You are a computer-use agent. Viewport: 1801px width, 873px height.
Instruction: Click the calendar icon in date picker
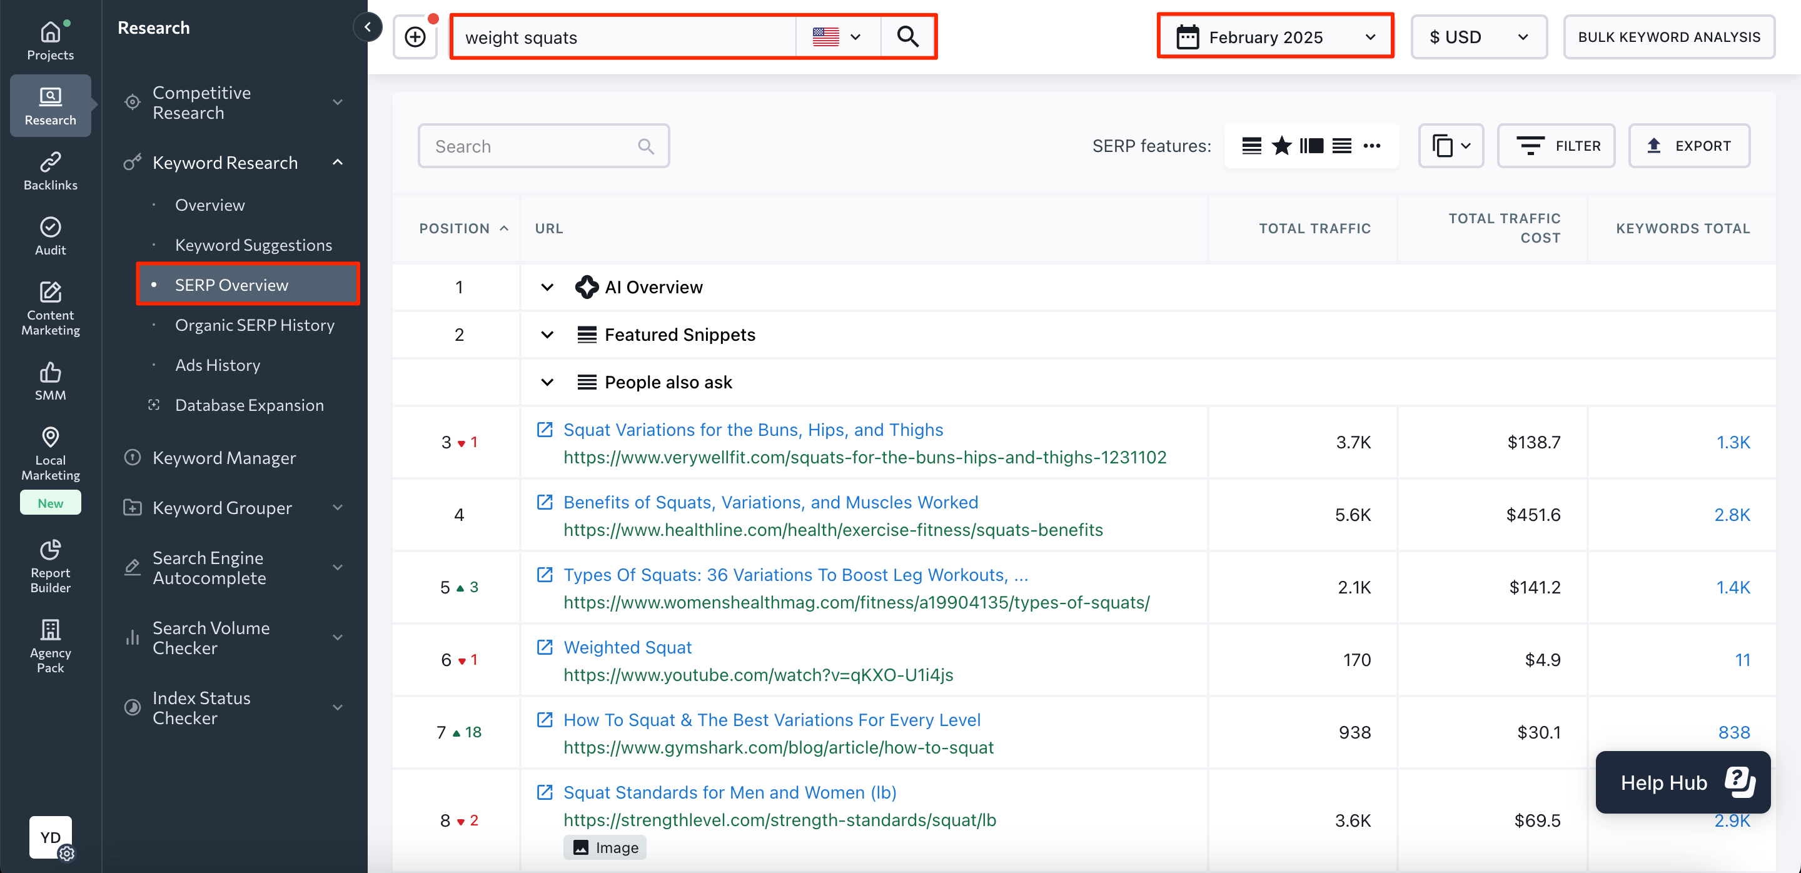point(1187,37)
